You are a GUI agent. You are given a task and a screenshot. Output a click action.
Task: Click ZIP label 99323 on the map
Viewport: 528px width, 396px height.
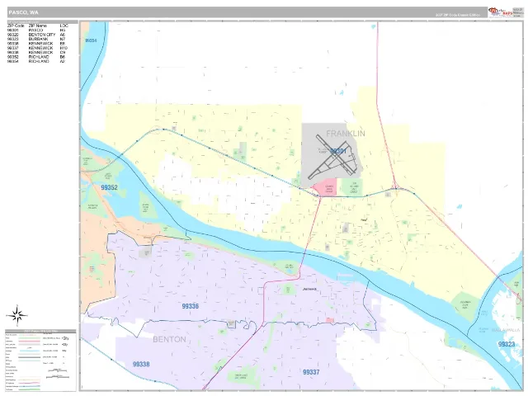pos(507,344)
